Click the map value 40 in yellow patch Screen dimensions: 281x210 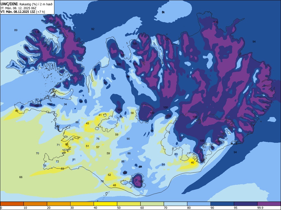coord(192,163)
